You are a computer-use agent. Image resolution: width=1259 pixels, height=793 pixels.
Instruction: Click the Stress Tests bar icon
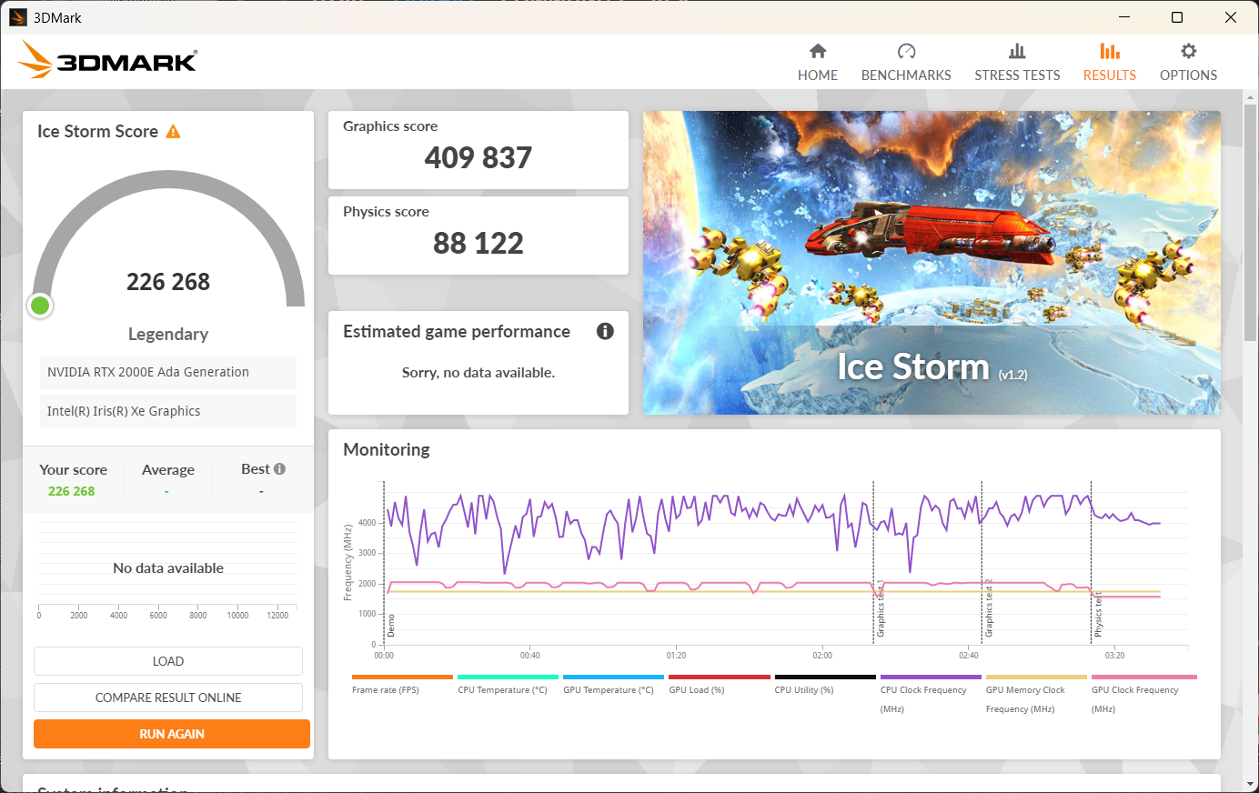pyautogui.click(x=1017, y=51)
